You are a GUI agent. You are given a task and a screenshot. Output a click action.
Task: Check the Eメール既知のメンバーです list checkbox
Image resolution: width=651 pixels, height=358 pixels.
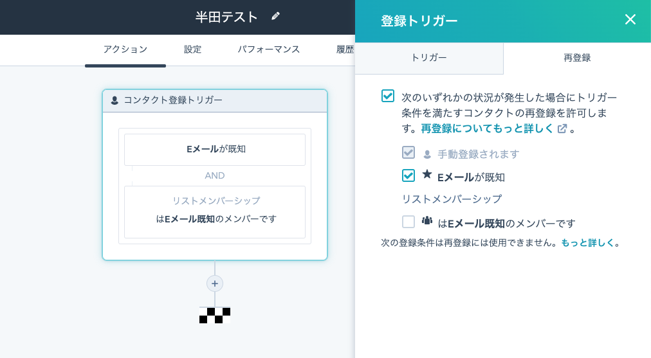coord(408,222)
